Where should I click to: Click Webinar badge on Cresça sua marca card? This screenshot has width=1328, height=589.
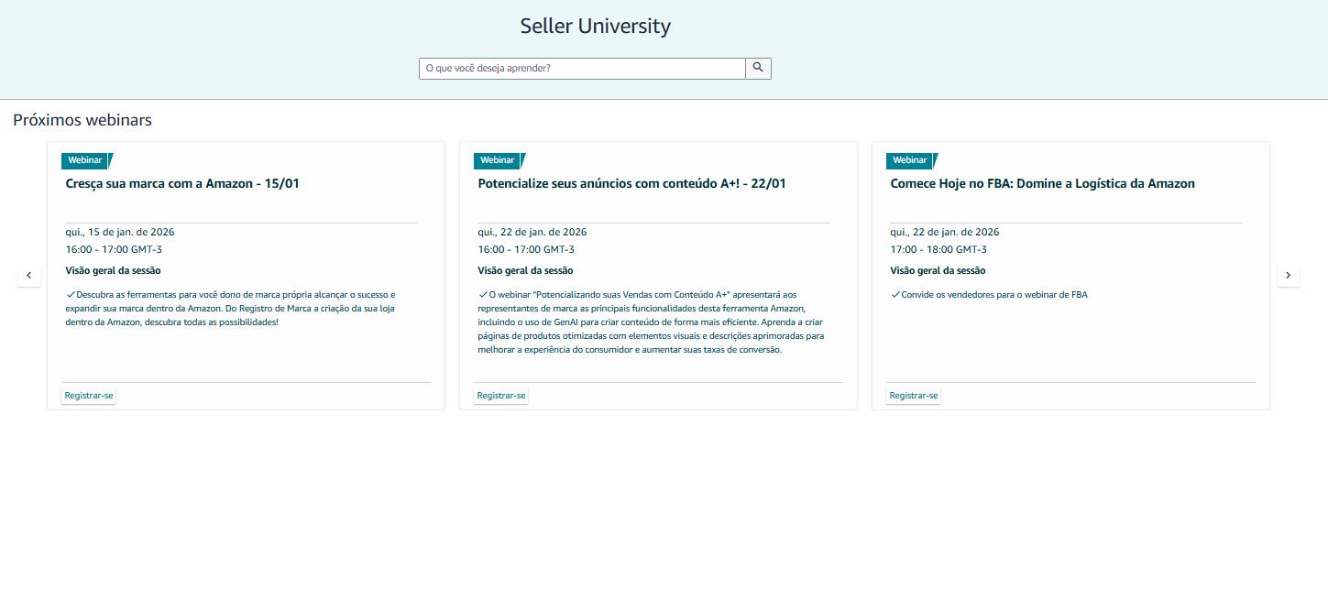coord(85,160)
